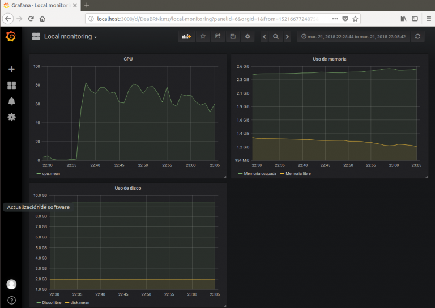Click the Grafana logo in sidebar
The image size is (435, 308).
(11, 37)
